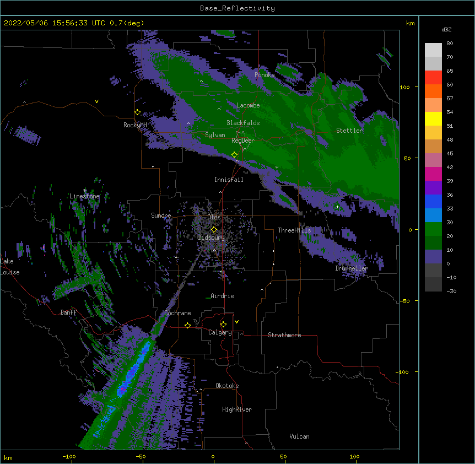The image size is (475, 464).
Task: Click the asterisk marker east of Innisfail
Action: [277, 167]
